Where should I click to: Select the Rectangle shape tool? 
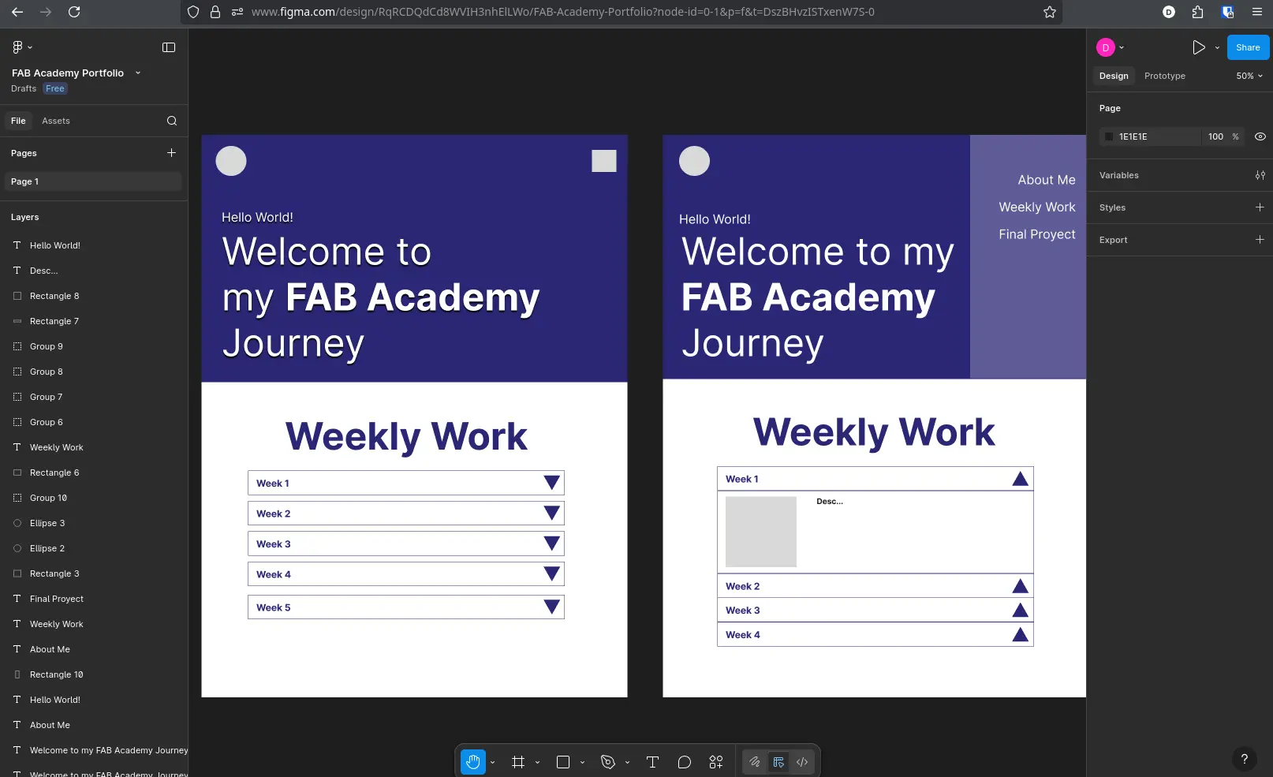tap(563, 762)
